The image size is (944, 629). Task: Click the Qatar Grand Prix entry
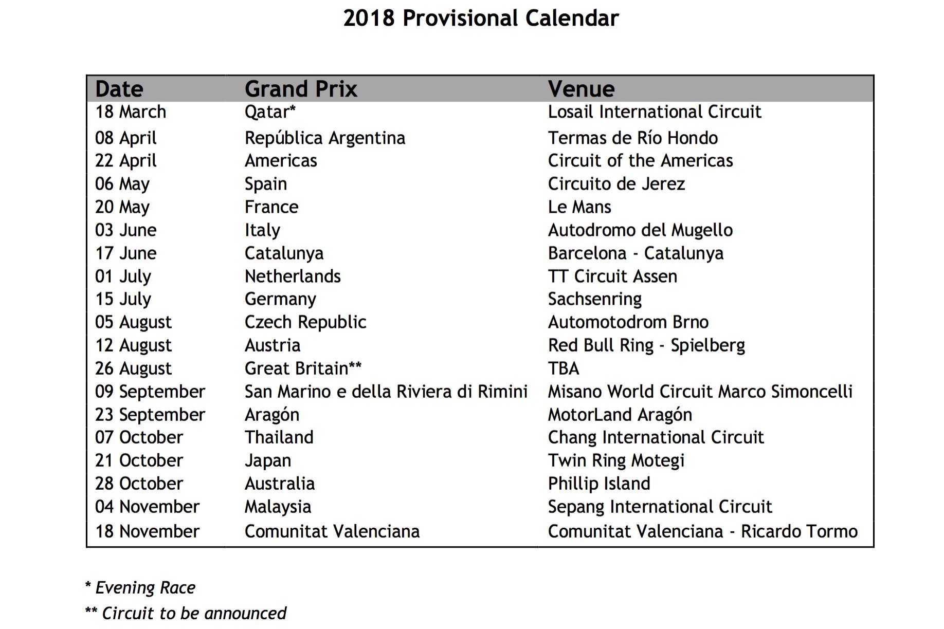coord(270,112)
